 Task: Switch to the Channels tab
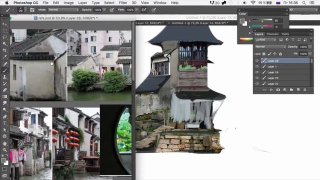tap(272, 34)
